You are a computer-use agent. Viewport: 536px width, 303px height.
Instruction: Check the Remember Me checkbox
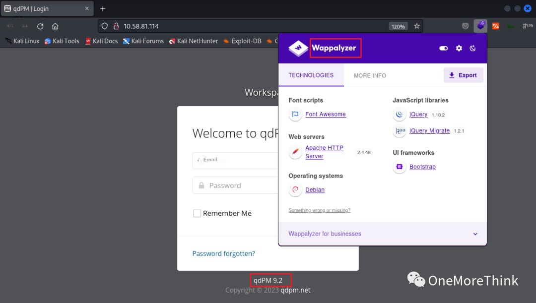(x=197, y=214)
